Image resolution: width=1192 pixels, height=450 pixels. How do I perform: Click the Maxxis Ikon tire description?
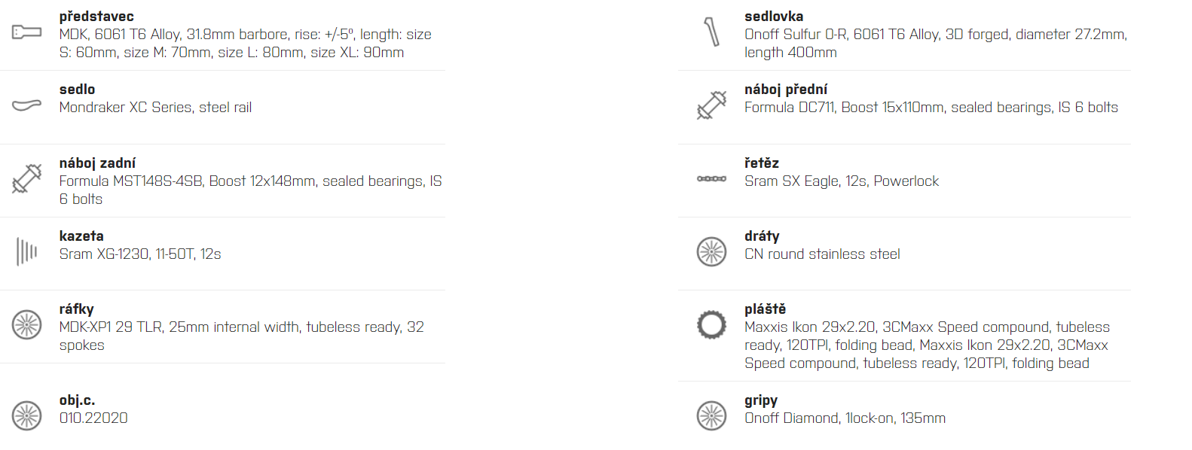927,345
